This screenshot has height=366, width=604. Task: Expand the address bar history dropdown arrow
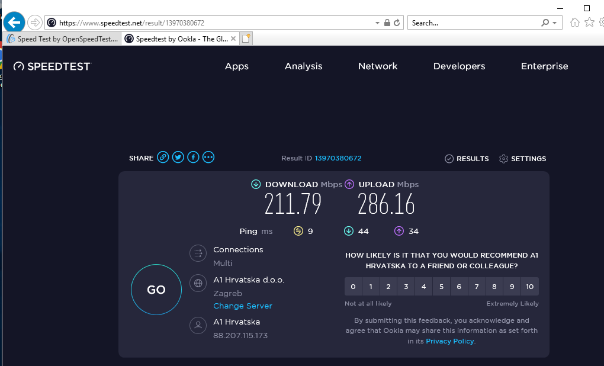click(x=378, y=23)
